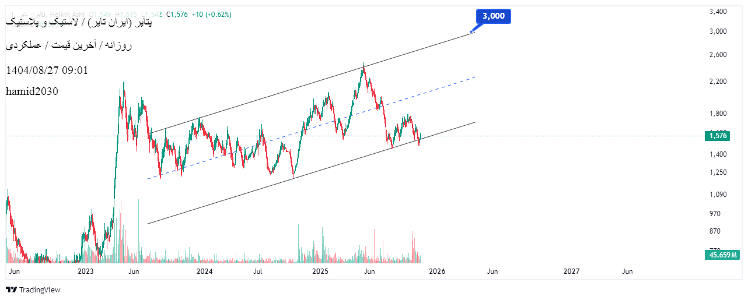The image size is (748, 300).
Task: Click the 2027 label on the time axis
Action: [572, 271]
